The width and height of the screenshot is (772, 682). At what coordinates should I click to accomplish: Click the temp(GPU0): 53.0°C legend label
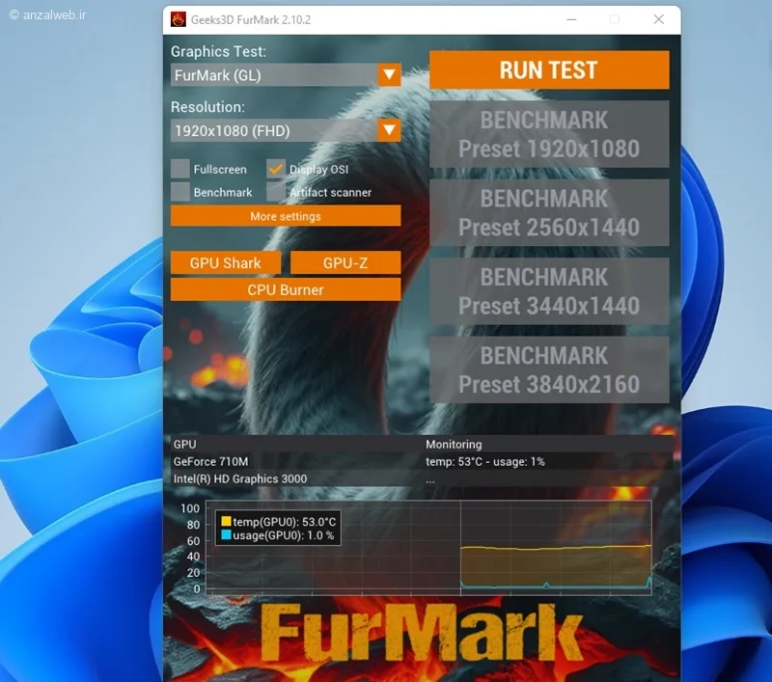click(284, 522)
